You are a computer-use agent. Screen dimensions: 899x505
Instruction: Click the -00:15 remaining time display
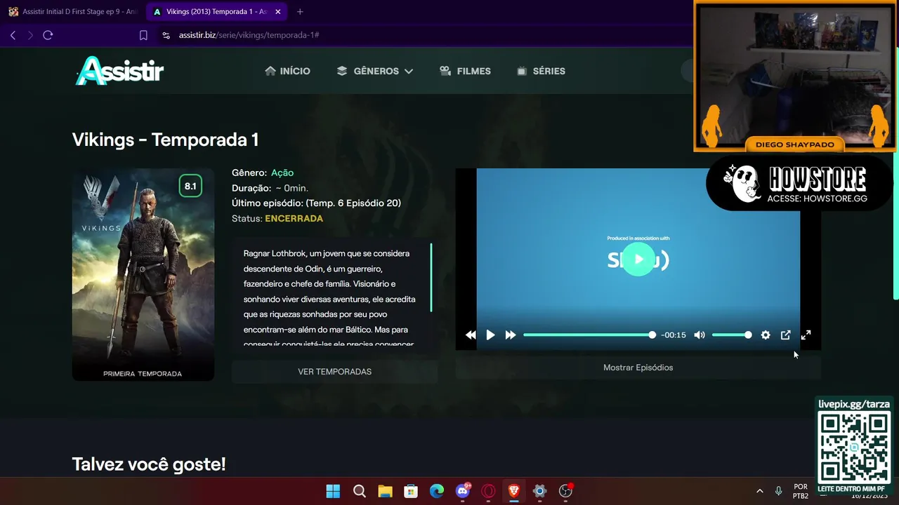674,335
